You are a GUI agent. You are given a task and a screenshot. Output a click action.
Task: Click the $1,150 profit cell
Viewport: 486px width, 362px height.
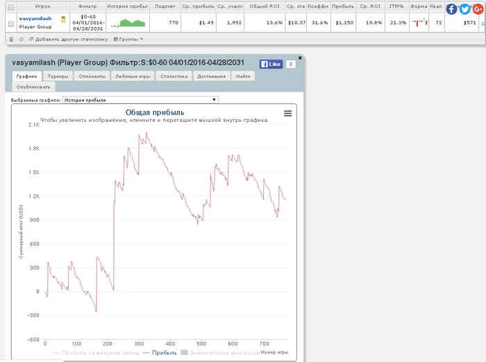344,23
